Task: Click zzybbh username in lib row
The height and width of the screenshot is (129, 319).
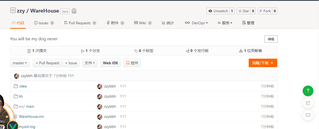Action: [x=110, y=96]
